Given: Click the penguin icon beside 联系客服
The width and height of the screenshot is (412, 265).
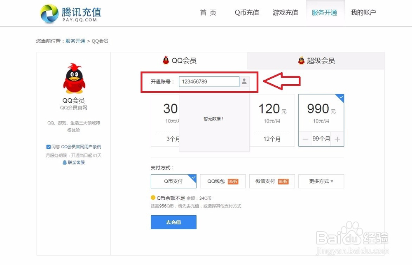Looking at the screenshot, I should (x=66, y=162).
